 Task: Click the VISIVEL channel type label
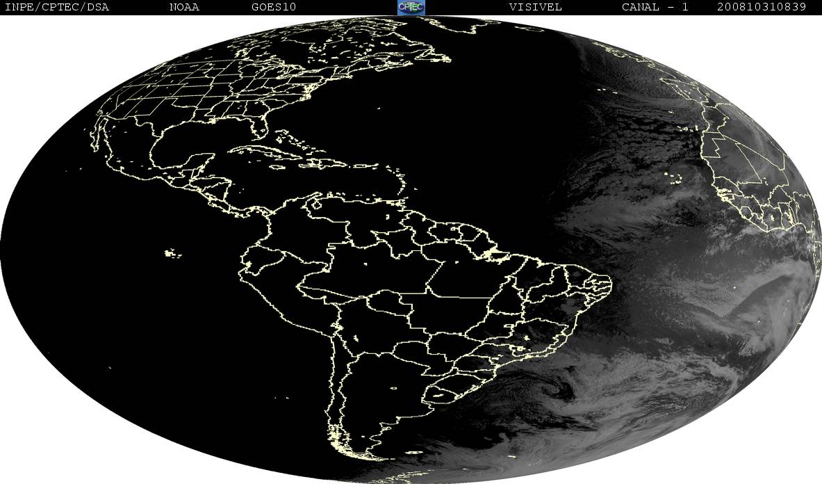[535, 8]
